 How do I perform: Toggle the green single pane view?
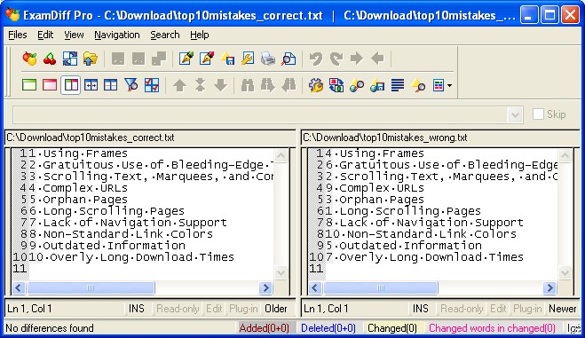pos(29,85)
